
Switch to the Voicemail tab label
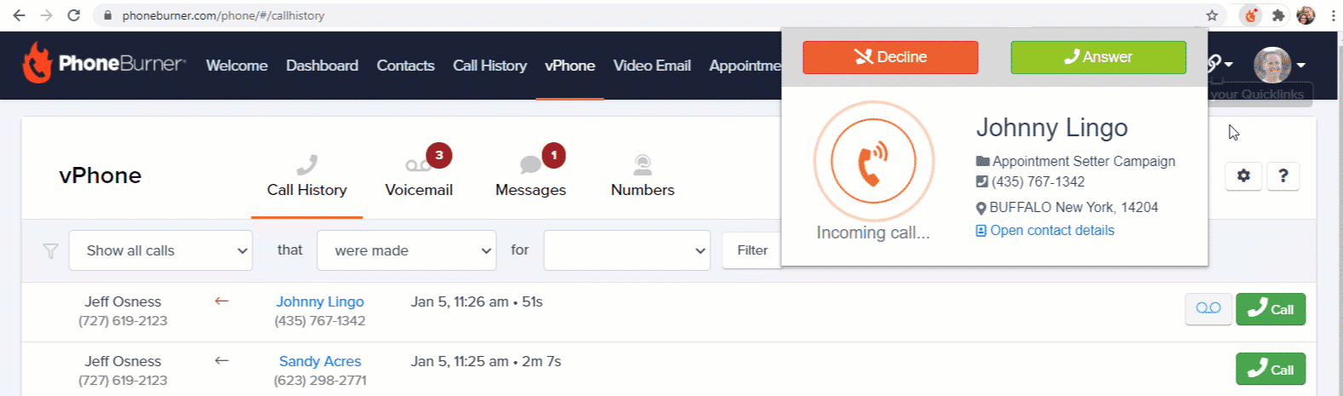(419, 190)
